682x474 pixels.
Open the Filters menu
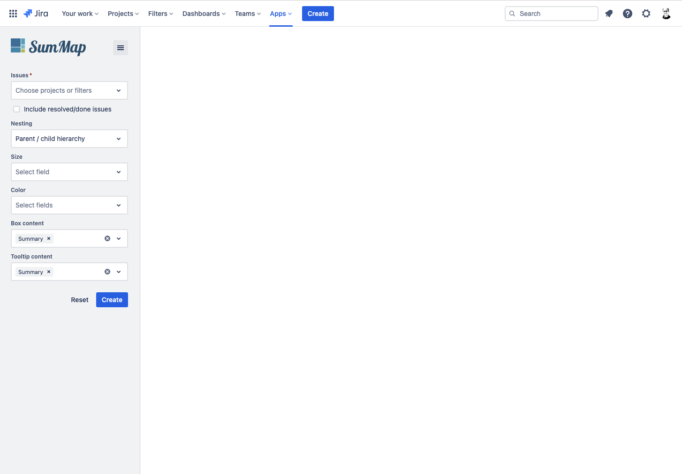160,14
